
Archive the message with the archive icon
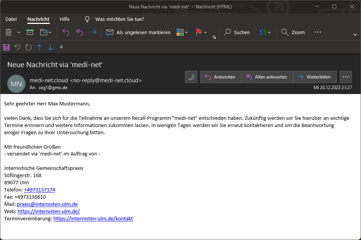pyautogui.click(x=30, y=32)
